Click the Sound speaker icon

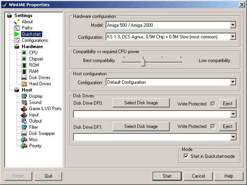coord(24,102)
